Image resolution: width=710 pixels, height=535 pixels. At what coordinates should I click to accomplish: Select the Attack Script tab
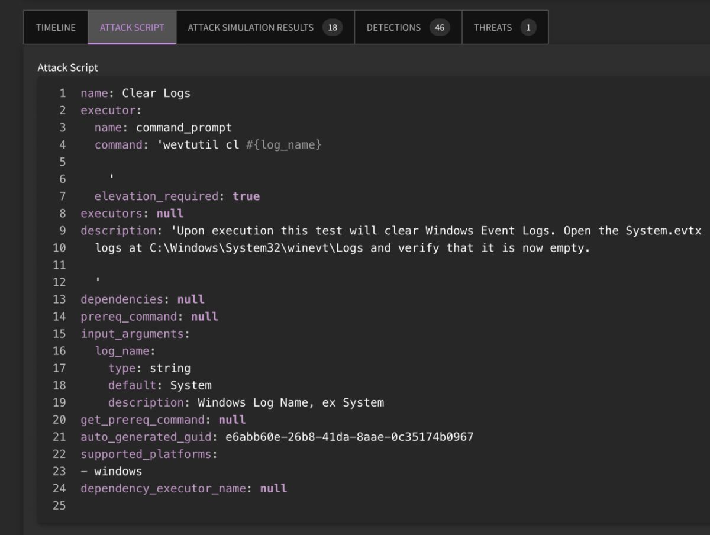coord(132,27)
